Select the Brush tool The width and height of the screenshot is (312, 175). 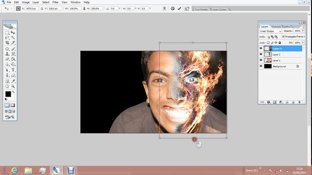coord(13,49)
